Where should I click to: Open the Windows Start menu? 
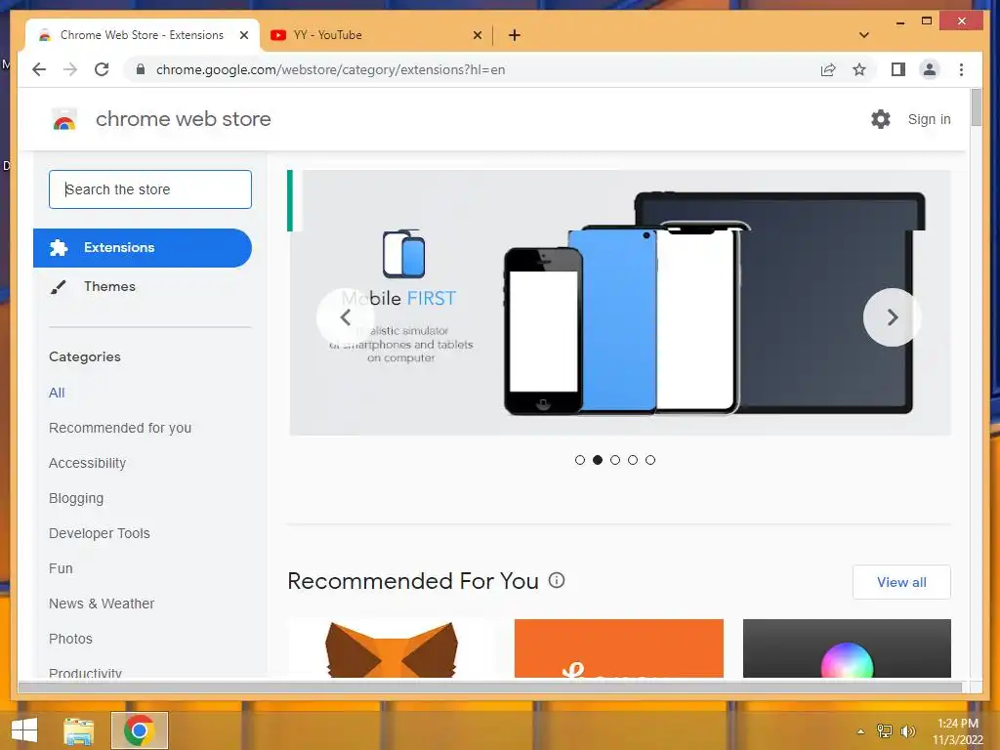24,730
